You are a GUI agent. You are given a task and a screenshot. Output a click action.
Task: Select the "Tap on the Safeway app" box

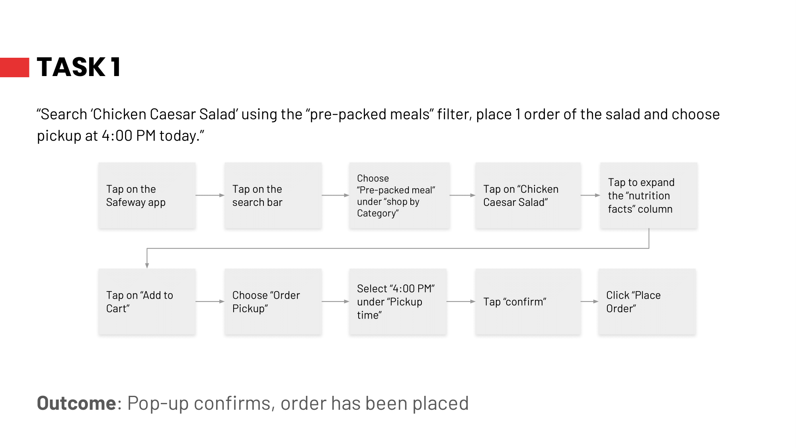pyautogui.click(x=147, y=196)
